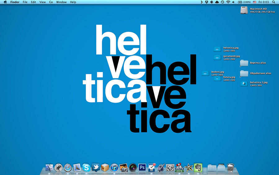Open the Wi-Fi status menu

click(x=228, y=2)
